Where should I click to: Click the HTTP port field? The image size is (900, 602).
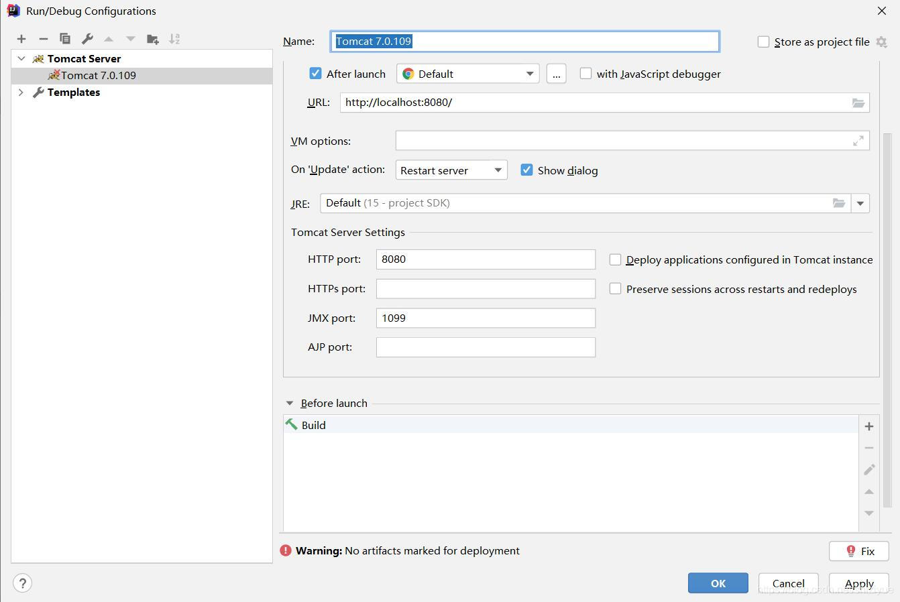[486, 259]
